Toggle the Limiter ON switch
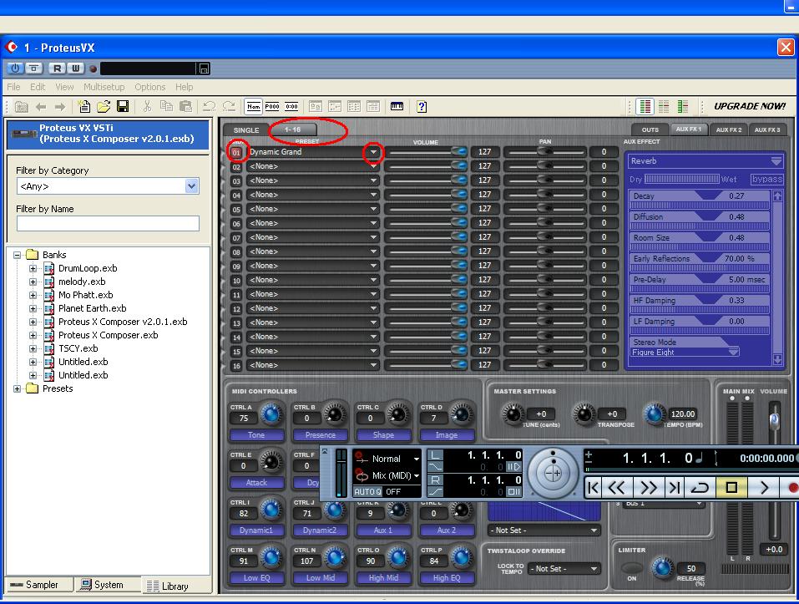 pyautogui.click(x=632, y=567)
